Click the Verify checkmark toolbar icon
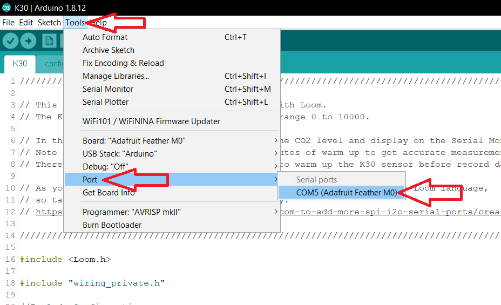This screenshot has width=501, height=305. coord(11,41)
